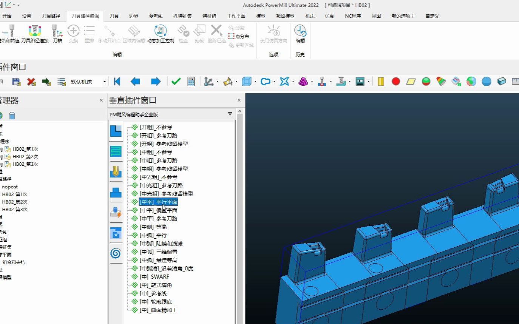This screenshot has width=519, height=324.
Task: Toggle the red sphere shading icon
Action: [396, 82]
